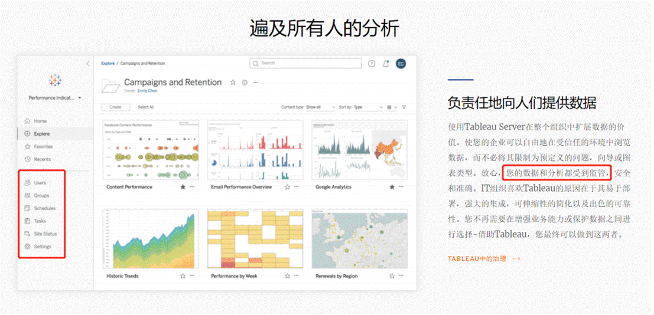Open more actions for Content Performance

point(192,186)
